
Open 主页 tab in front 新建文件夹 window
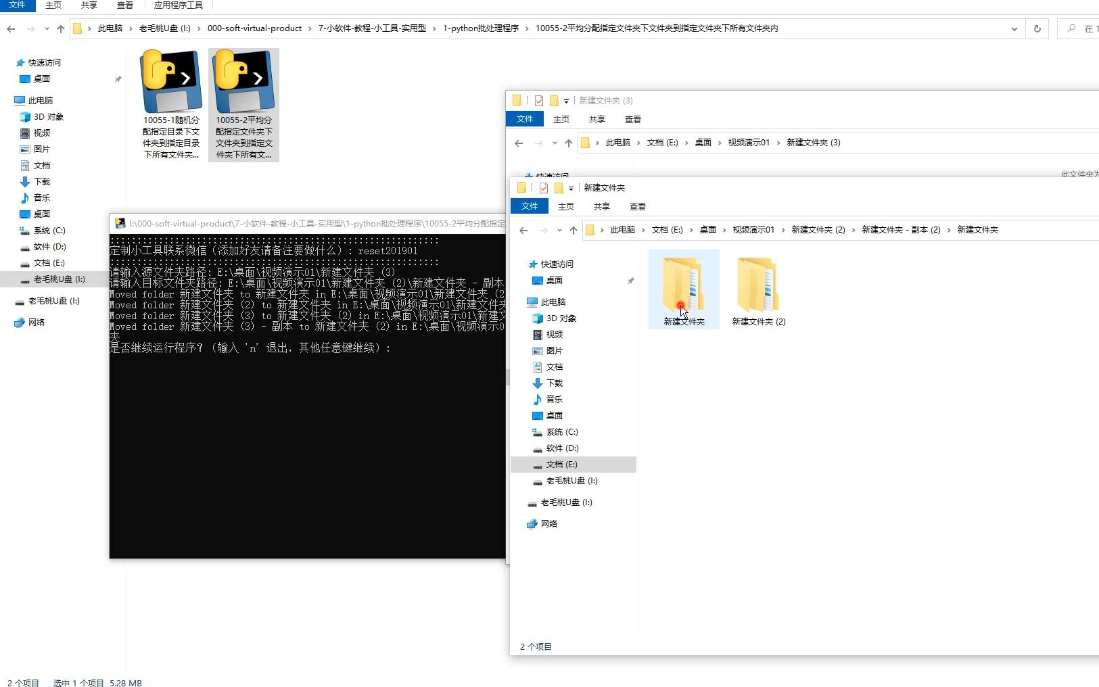tap(566, 206)
